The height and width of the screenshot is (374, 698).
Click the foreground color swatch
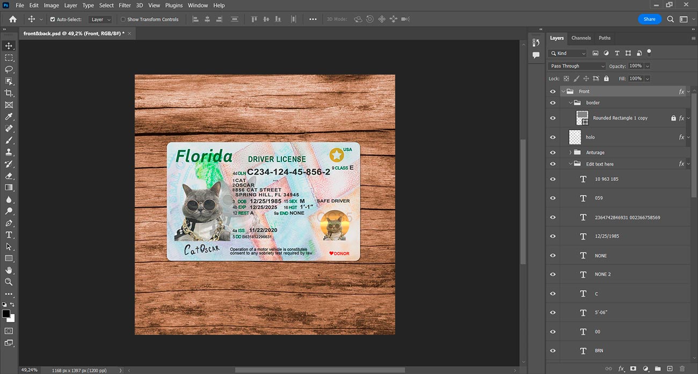[6, 314]
